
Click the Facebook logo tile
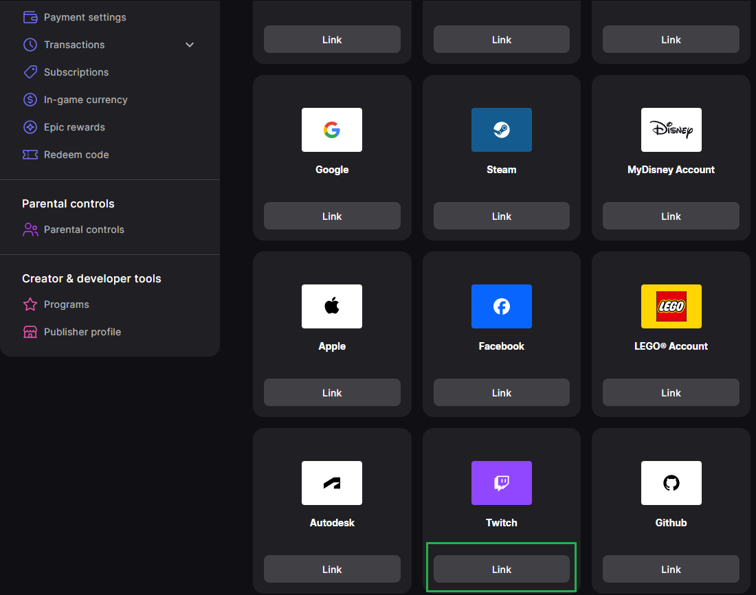502,306
